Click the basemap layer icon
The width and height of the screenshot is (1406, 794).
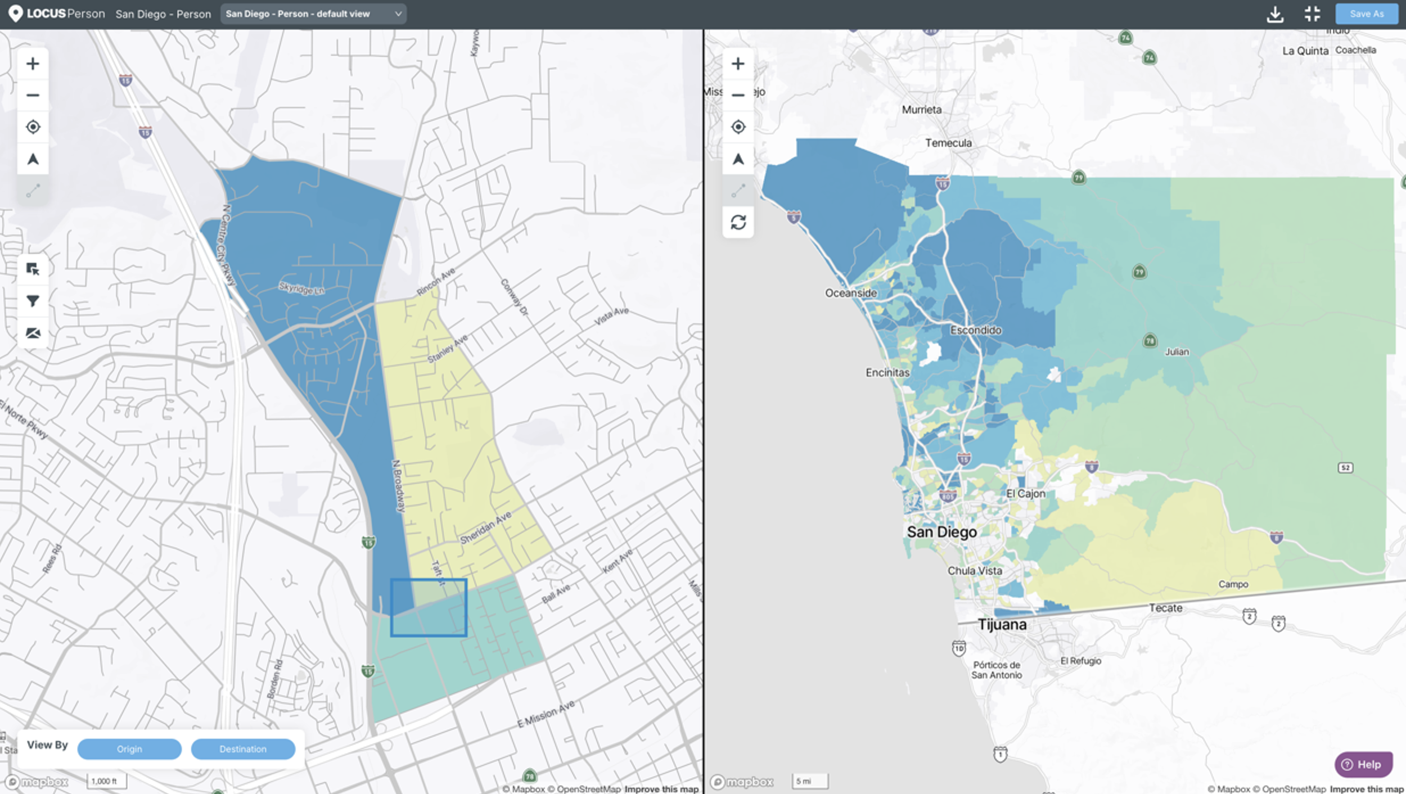(33, 333)
